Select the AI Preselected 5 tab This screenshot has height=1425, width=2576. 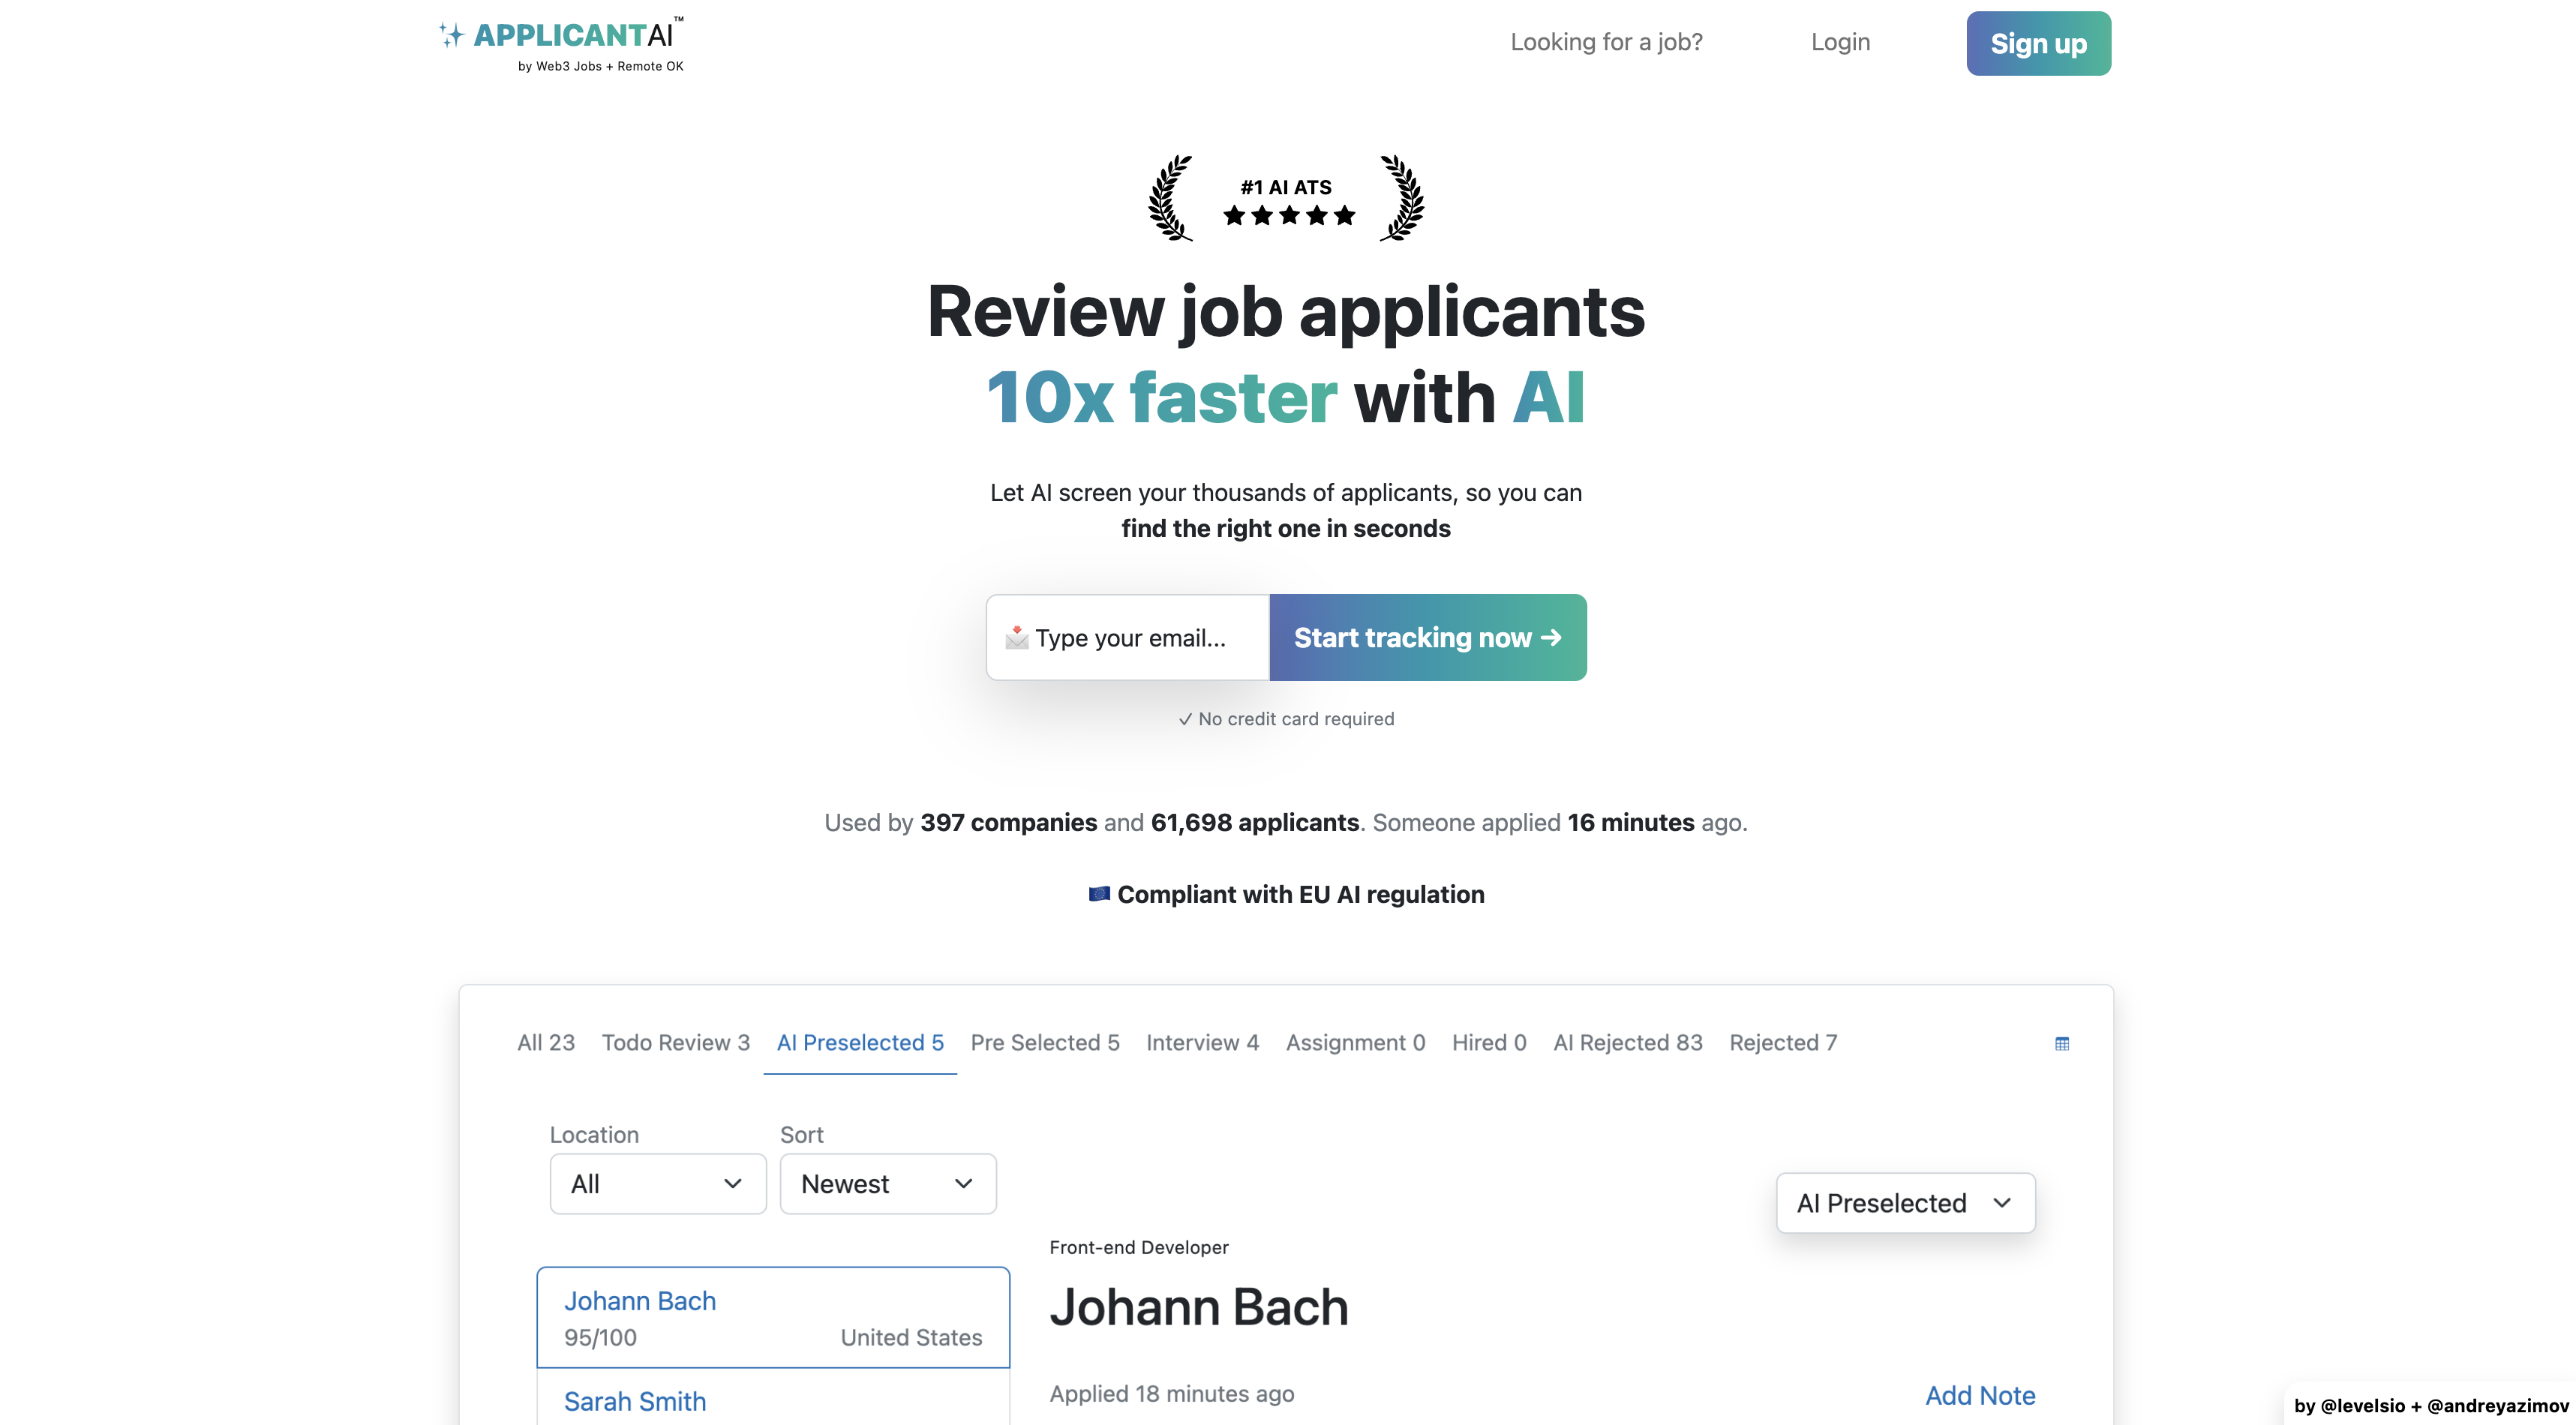coord(860,1043)
